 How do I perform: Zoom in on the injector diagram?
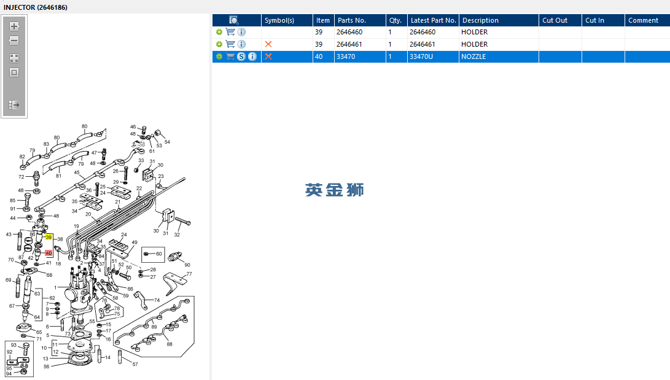click(x=14, y=26)
